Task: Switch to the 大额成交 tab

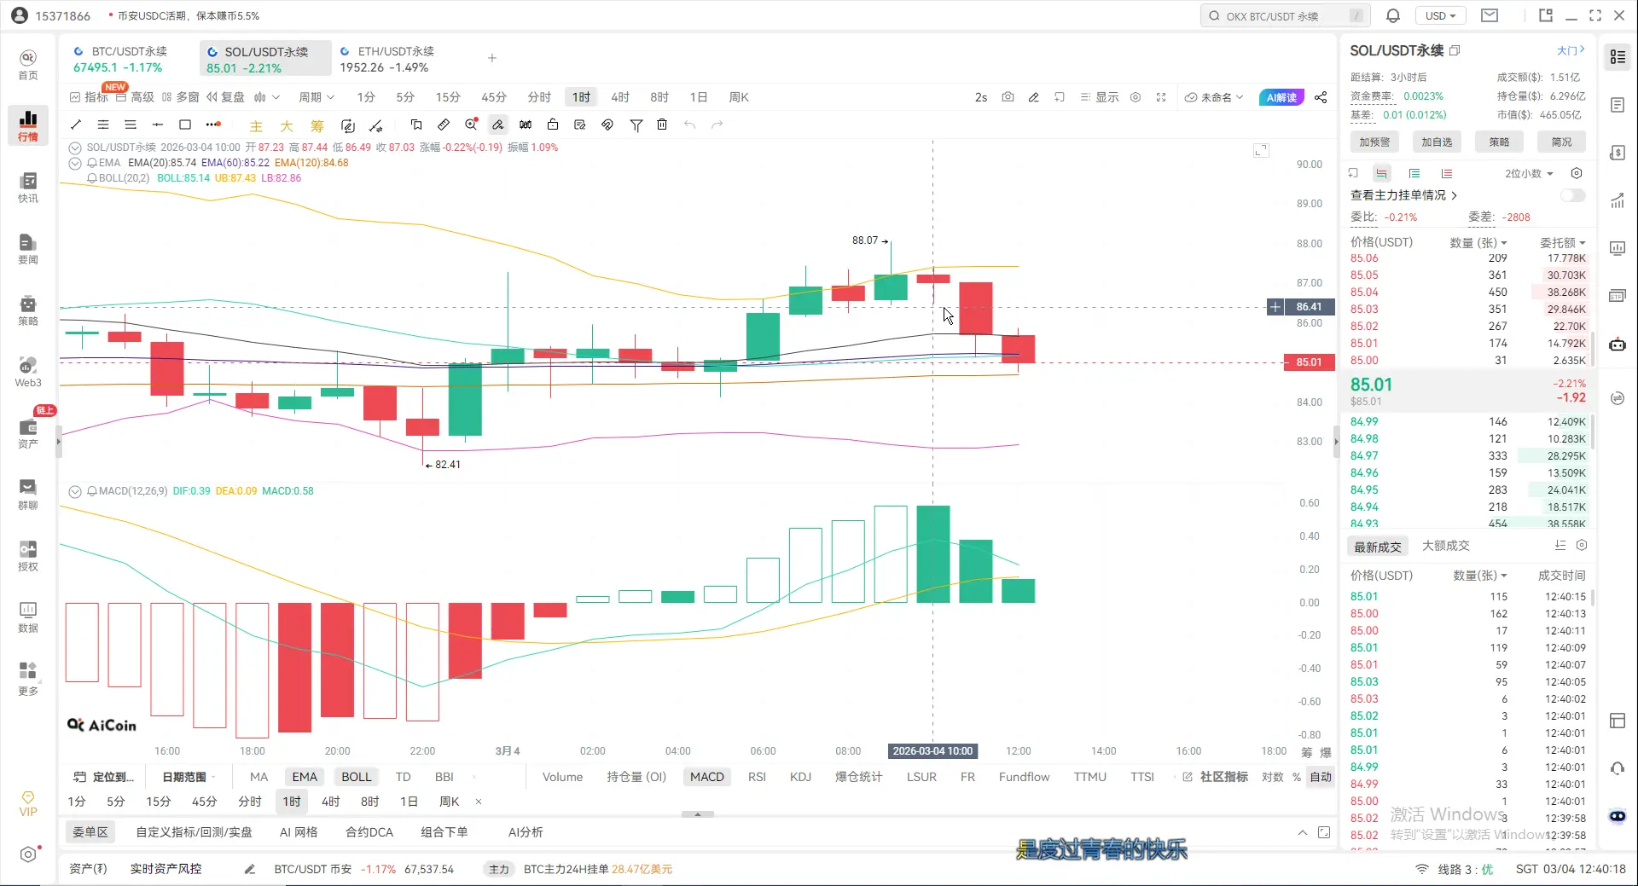Action: point(1446,546)
